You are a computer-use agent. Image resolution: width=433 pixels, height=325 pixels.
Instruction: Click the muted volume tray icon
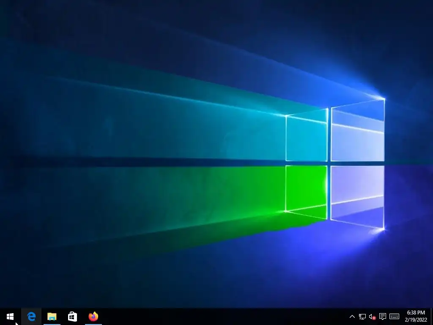click(x=372, y=317)
